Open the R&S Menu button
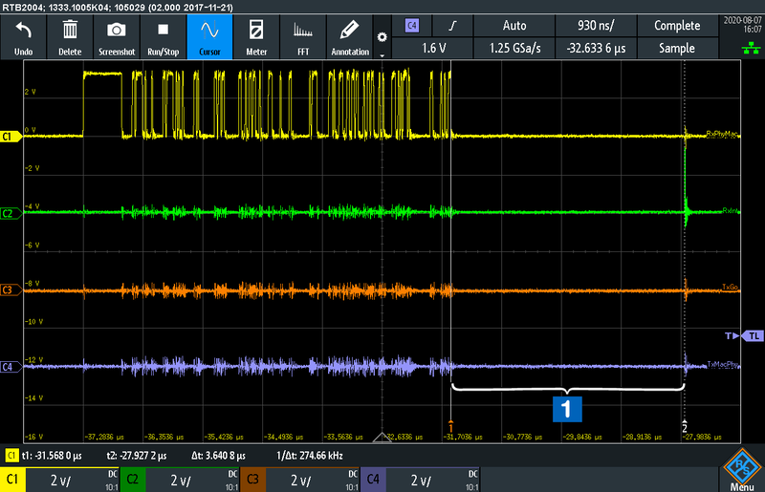 (x=741, y=470)
